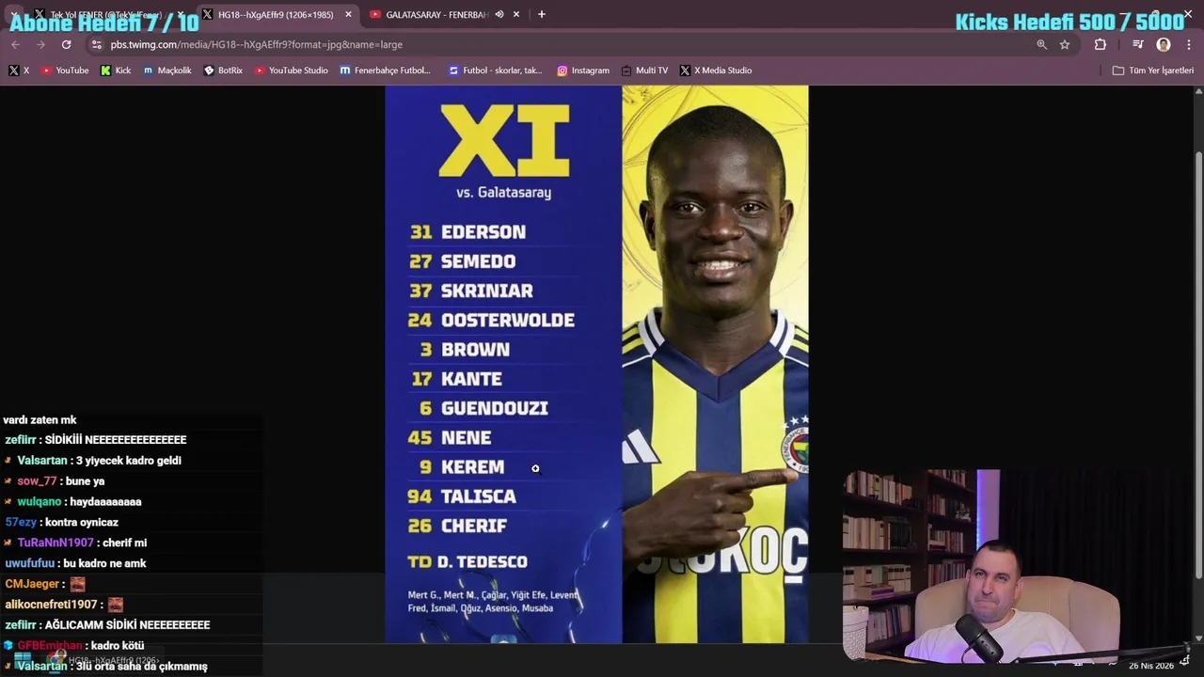Screen dimensions: 1204x677
Task: Click the scrollbar up arrow
Action: pyautogui.click(x=1198, y=90)
